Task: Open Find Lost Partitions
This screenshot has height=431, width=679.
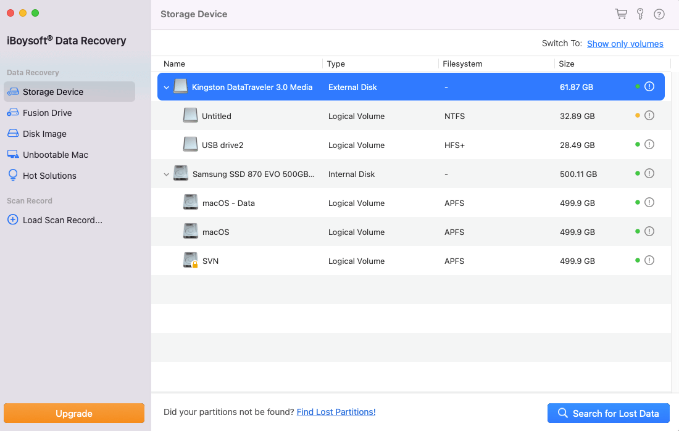Action: click(x=336, y=411)
